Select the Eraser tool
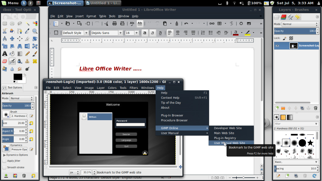322x181 pixels. coord(5,61)
